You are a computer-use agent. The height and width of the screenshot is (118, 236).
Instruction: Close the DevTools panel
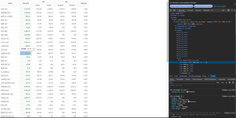pos(235,10)
